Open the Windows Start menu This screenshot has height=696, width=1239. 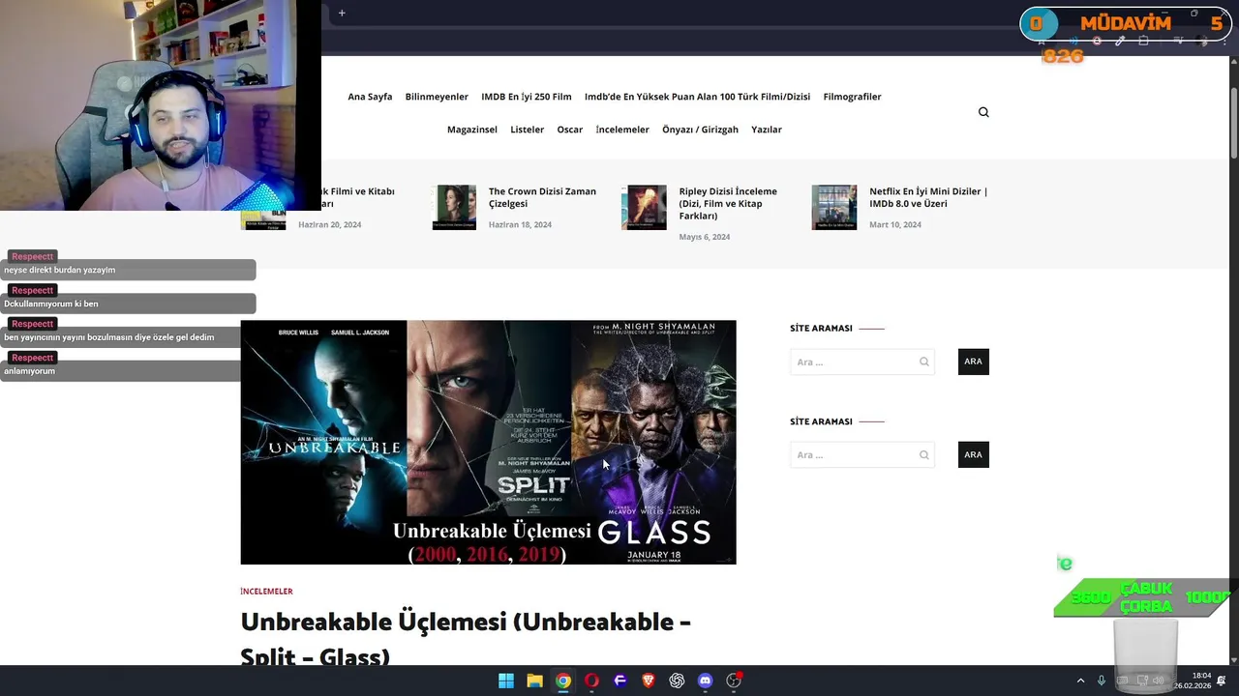(505, 681)
